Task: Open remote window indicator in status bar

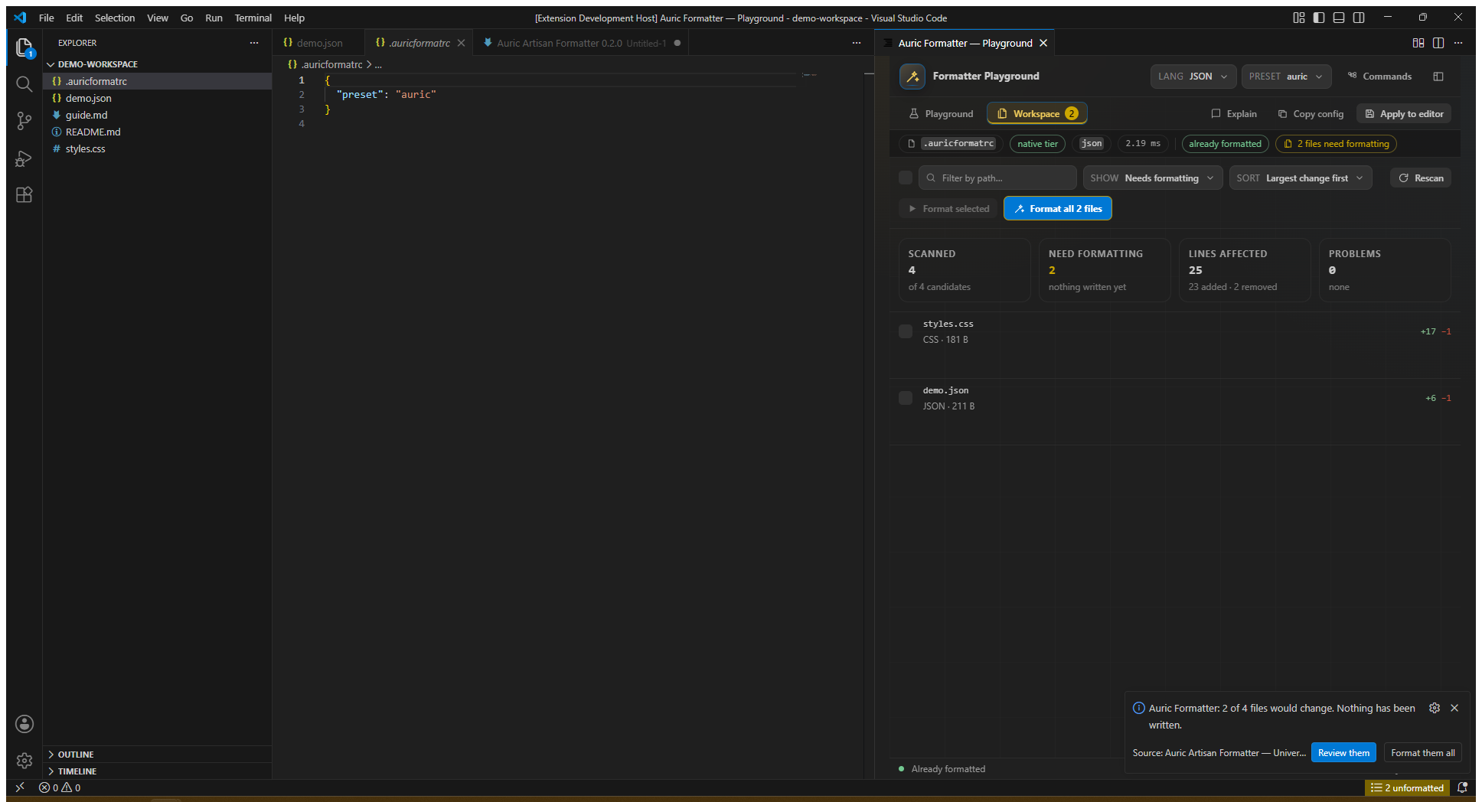Action: pos(20,787)
